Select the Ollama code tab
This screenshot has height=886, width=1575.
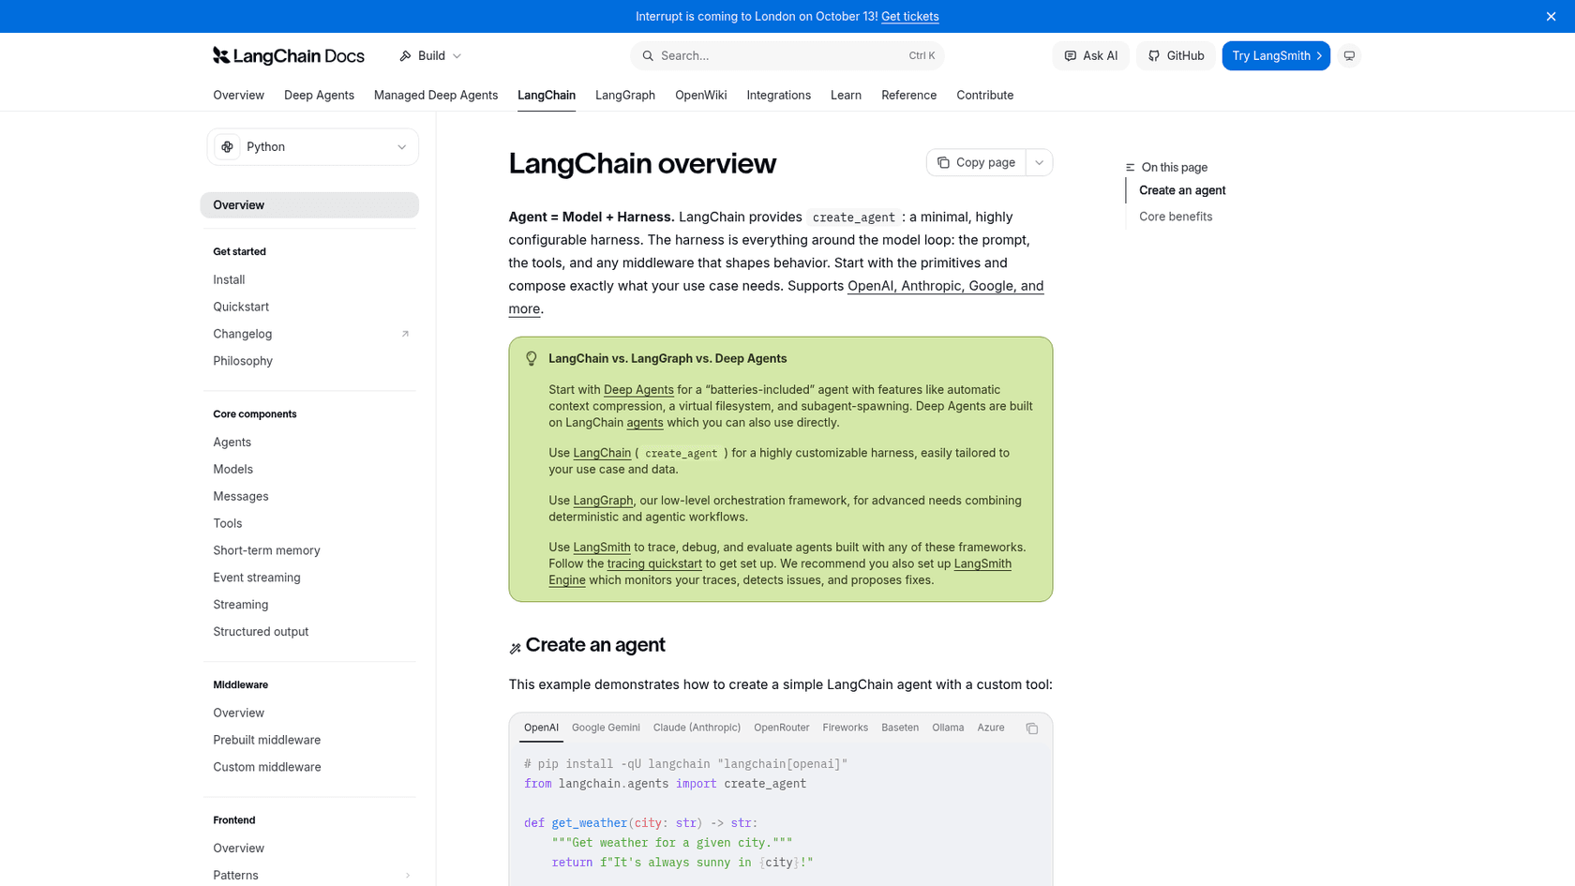click(948, 728)
